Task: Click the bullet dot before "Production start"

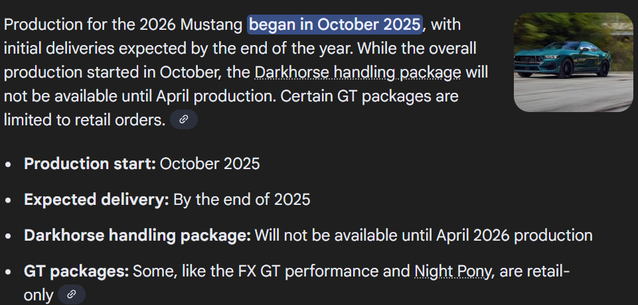Action: pos(9,164)
